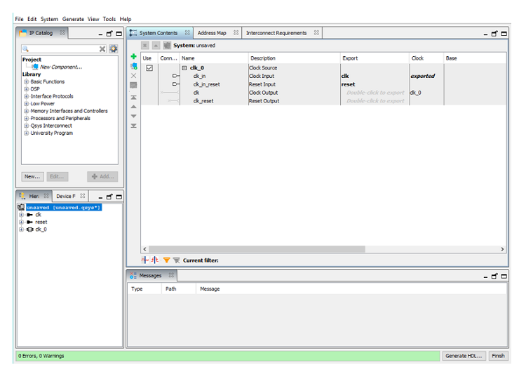Click the orange filter funnel icon
526x377 pixels.
[x=166, y=260]
